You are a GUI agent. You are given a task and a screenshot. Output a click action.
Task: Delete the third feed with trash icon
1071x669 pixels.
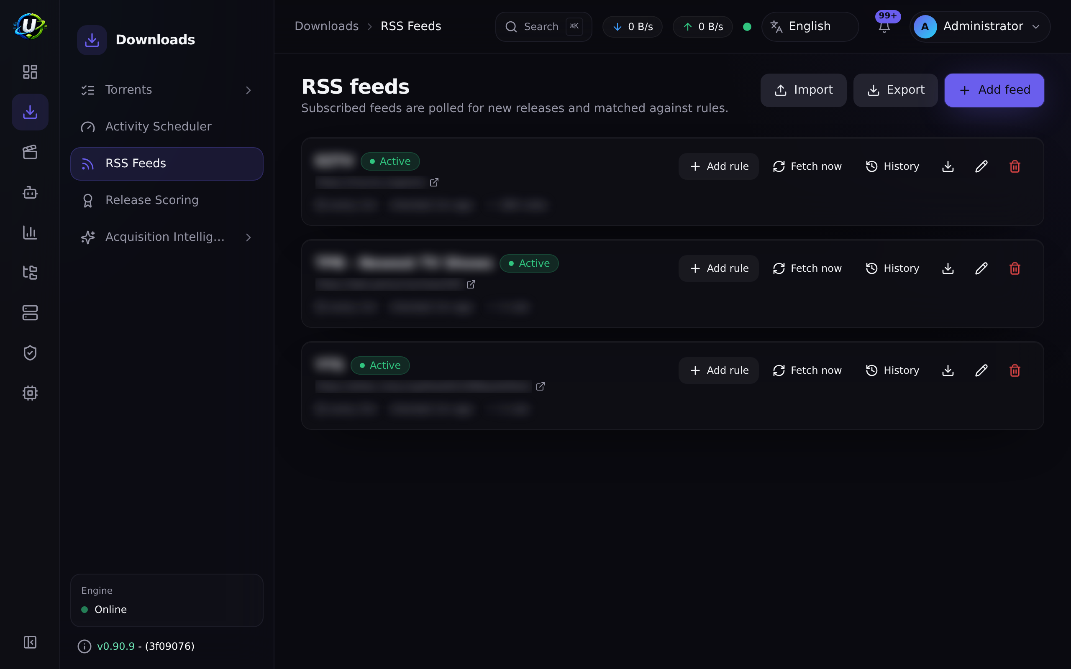[1015, 370]
